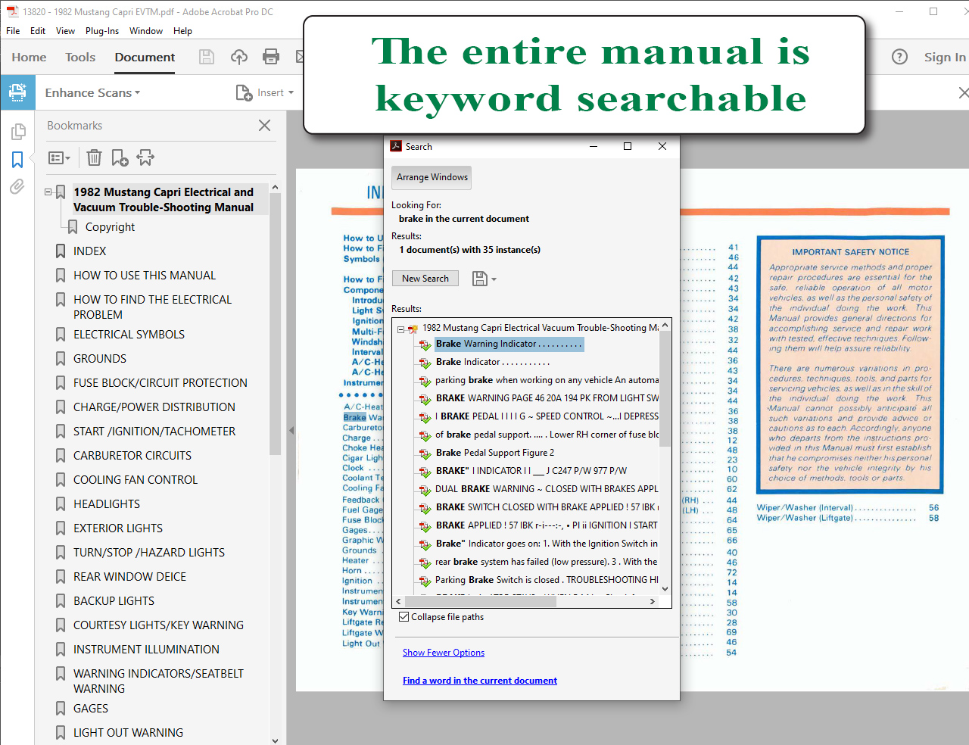
Task: Click the PDF icon beside Brake Pedal Support result
Action: pos(425,454)
